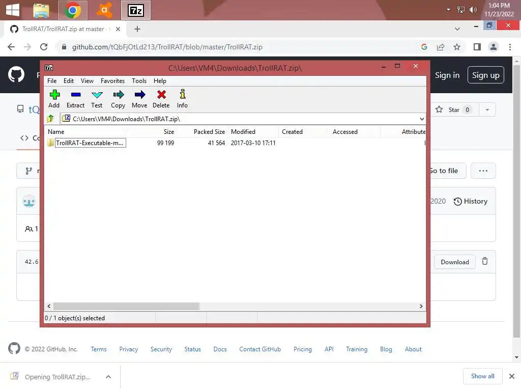The height and width of the screenshot is (391, 521).
Task: Click the Go to file button
Action: (x=448, y=171)
